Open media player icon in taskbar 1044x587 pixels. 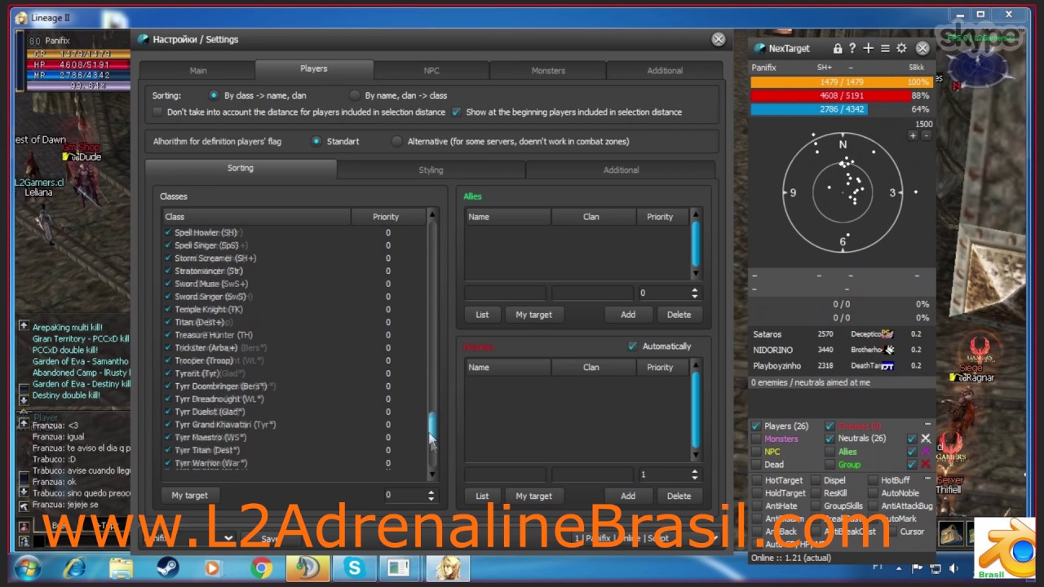tap(214, 567)
